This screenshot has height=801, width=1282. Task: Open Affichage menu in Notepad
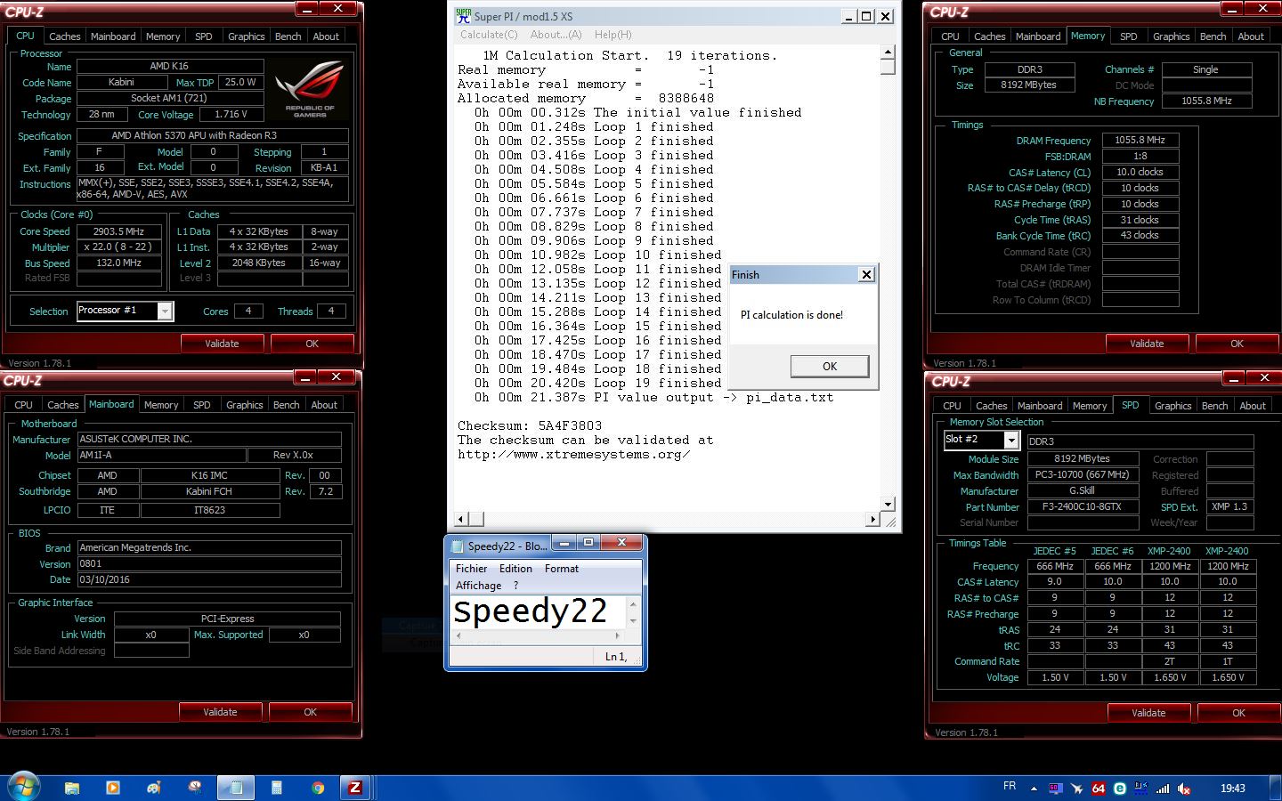(479, 586)
